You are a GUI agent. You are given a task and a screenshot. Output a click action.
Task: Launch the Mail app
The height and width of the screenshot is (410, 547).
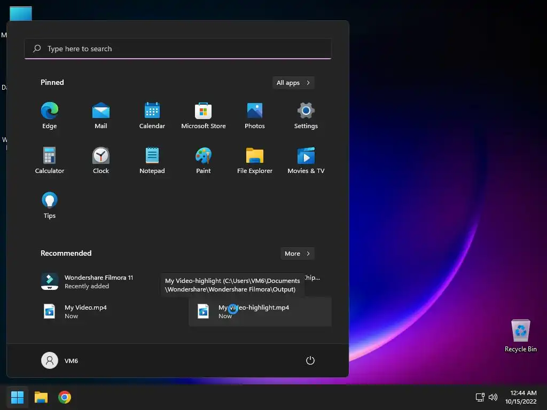click(x=101, y=116)
